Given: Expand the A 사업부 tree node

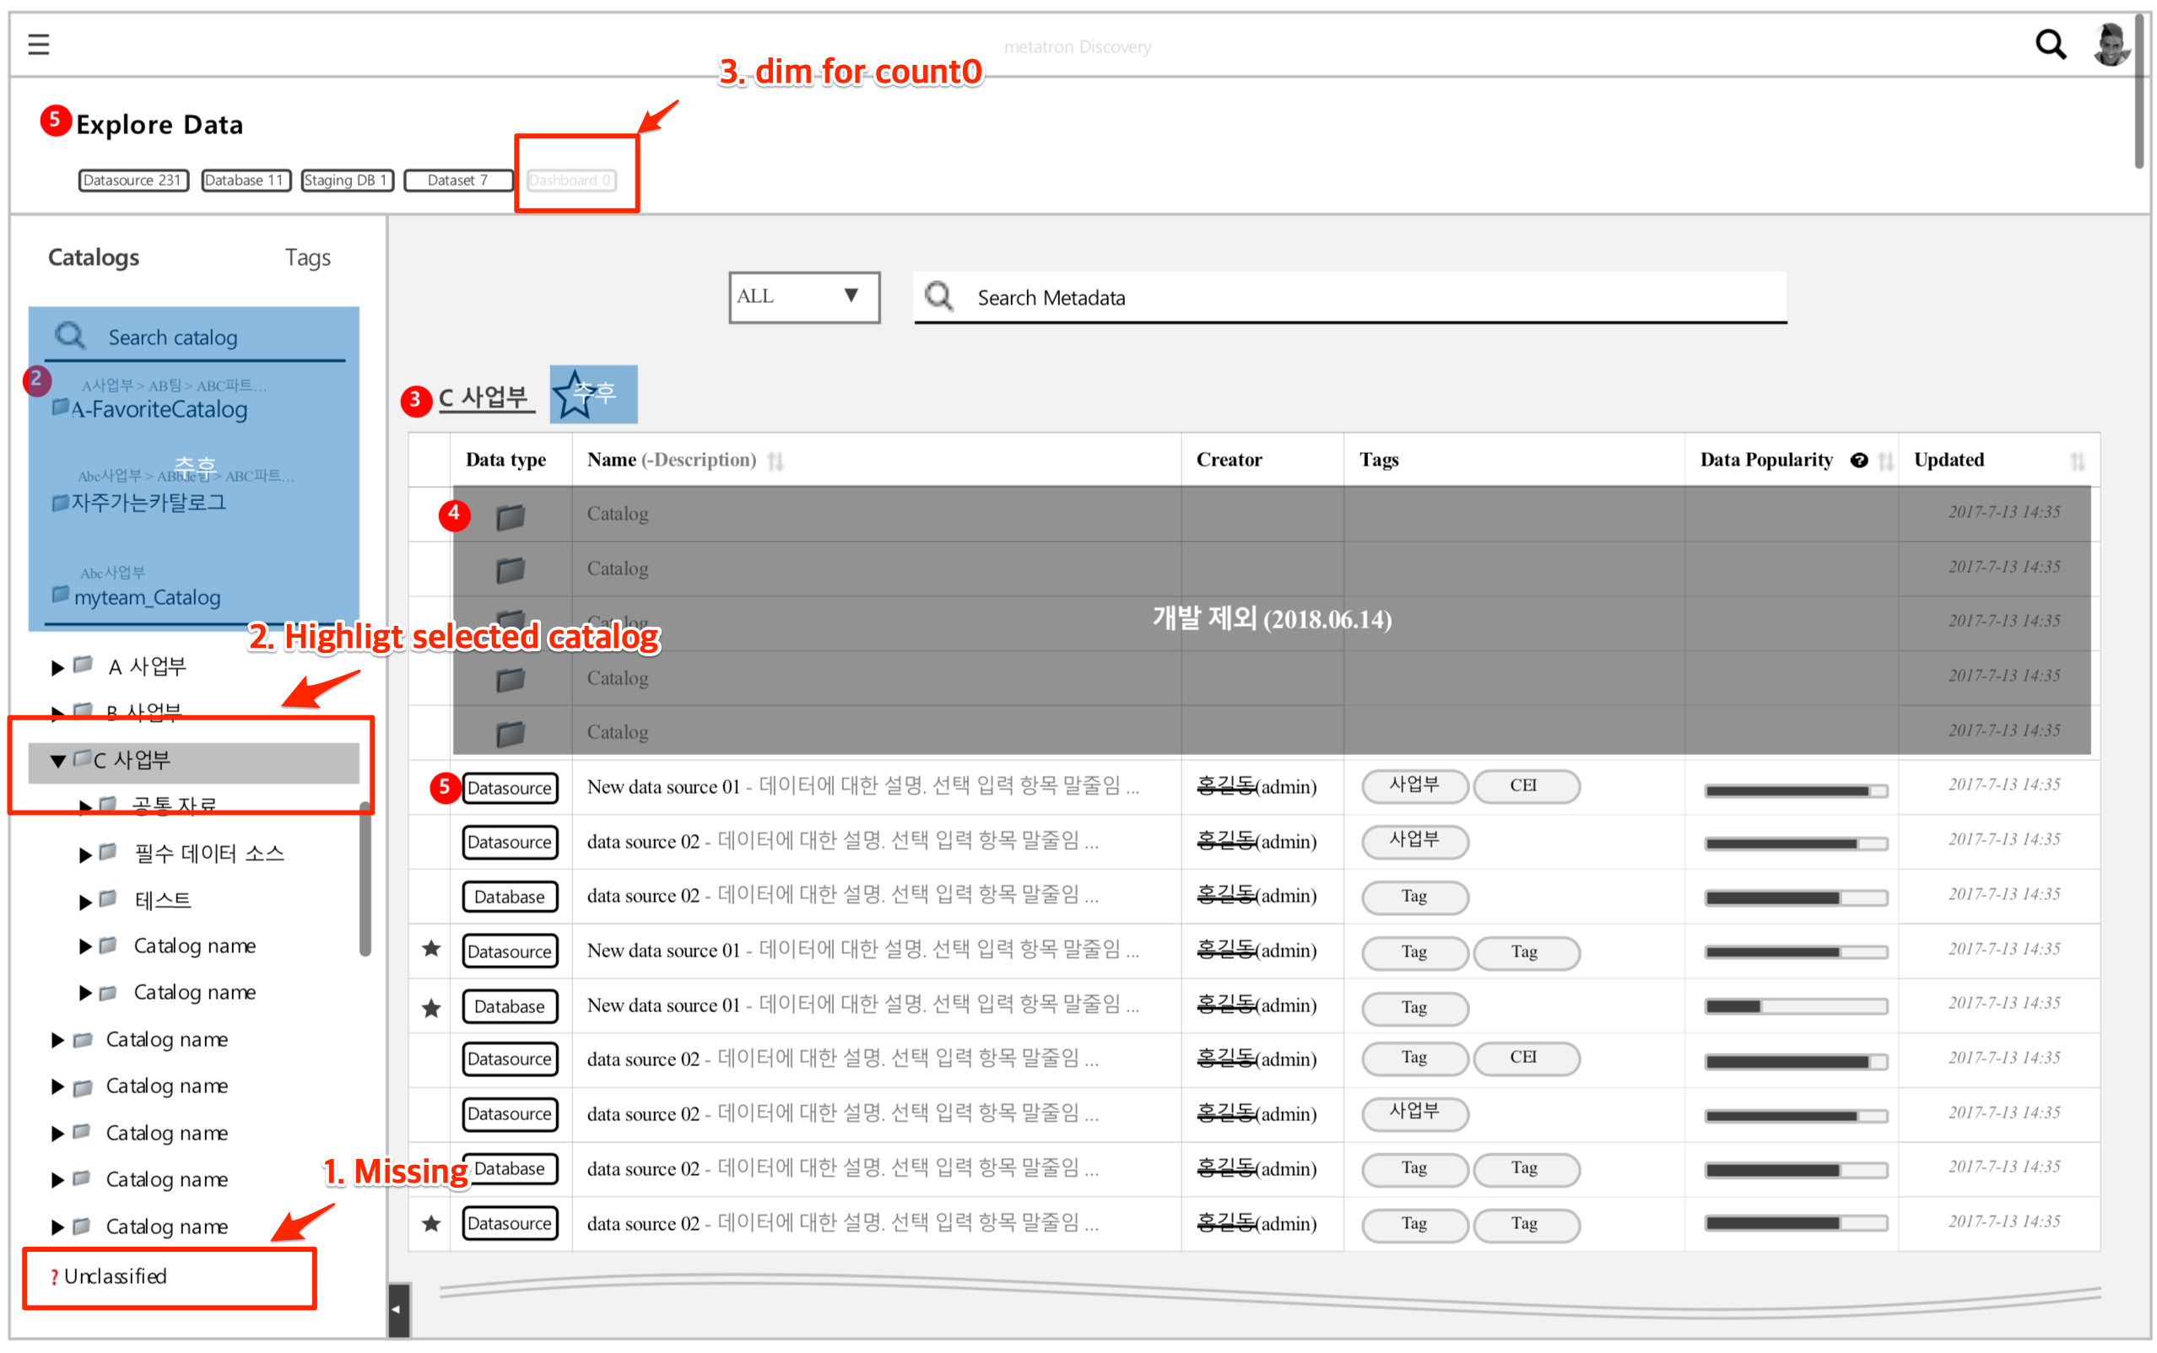Looking at the screenshot, I should [x=56, y=666].
